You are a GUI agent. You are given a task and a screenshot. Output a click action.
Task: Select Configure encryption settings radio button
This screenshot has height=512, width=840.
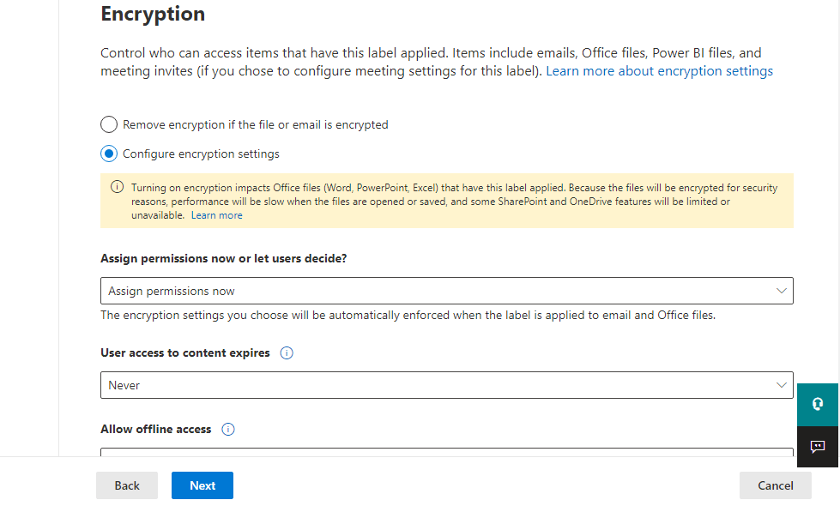click(109, 154)
